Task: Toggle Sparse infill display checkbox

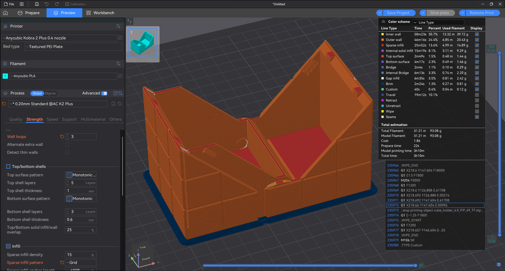Action: click(477, 45)
